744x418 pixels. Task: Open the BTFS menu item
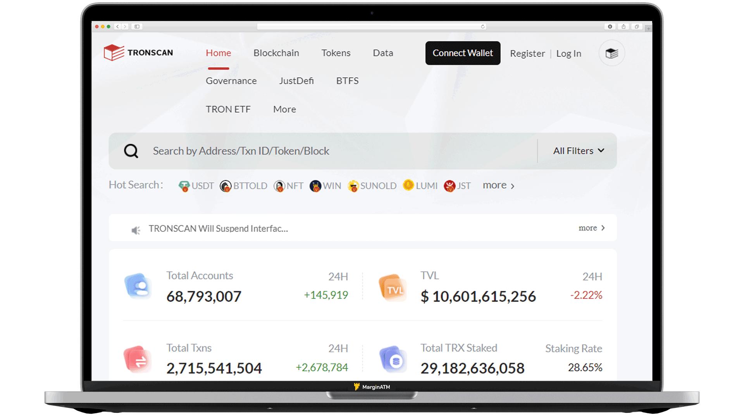click(x=347, y=81)
